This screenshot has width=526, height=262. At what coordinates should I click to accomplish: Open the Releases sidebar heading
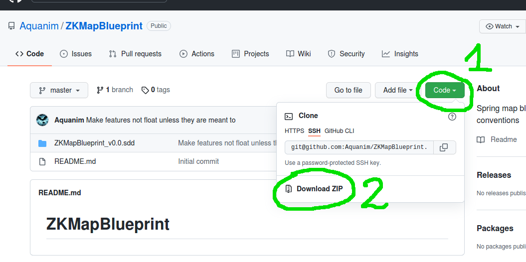click(494, 175)
